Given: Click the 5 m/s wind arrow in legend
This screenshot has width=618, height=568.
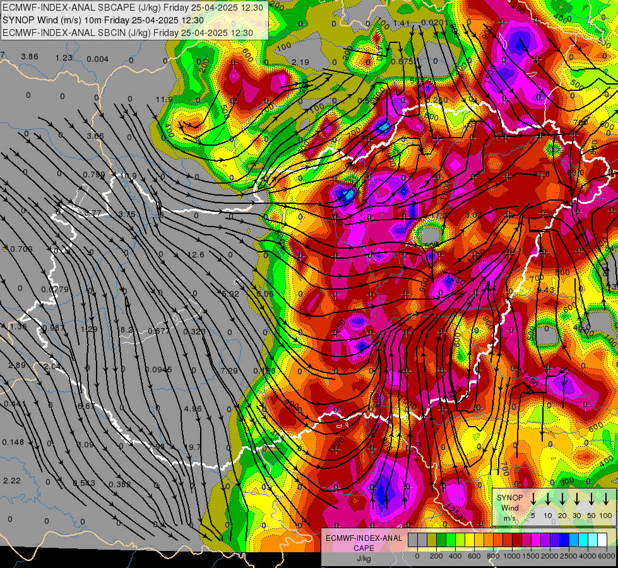Looking at the screenshot, I should coord(533,499).
